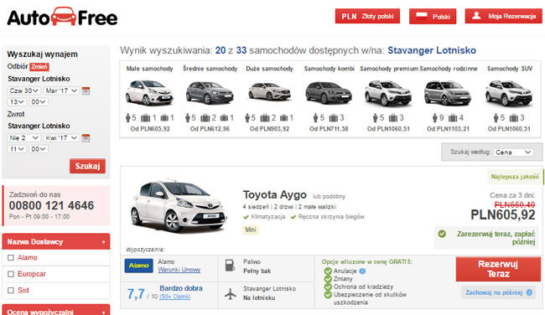Open the pickup day dropdown Czw 30
The width and height of the screenshot is (545, 315).
tap(23, 90)
